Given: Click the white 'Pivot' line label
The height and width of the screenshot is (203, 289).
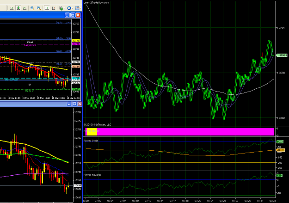Looking at the screenshot, I should [30, 42].
